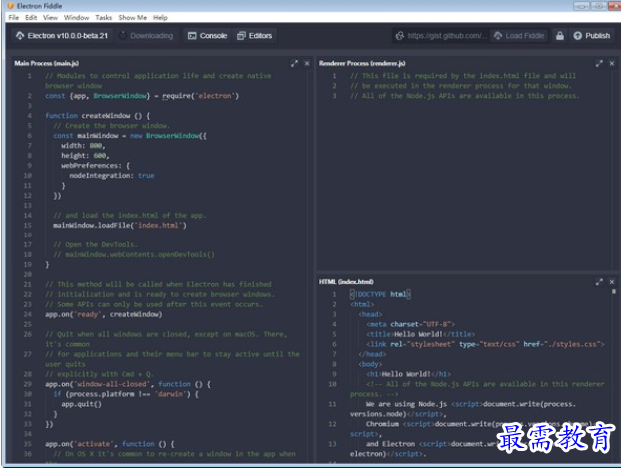The width and height of the screenshot is (621, 469).
Task: Click the app.on('activate', function line
Action: tap(110, 444)
